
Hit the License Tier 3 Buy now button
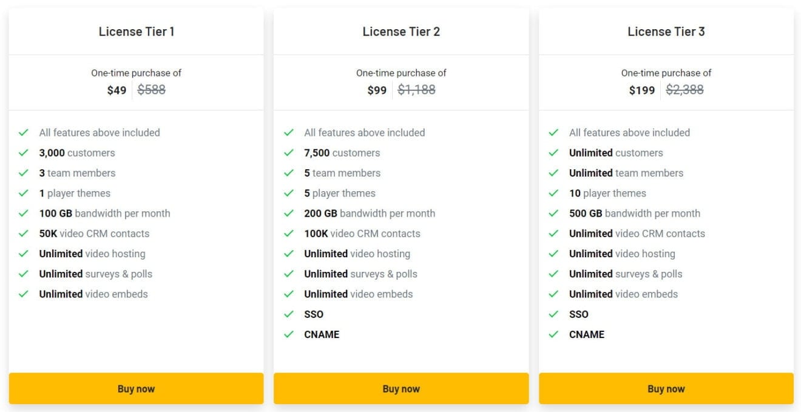tap(666, 389)
